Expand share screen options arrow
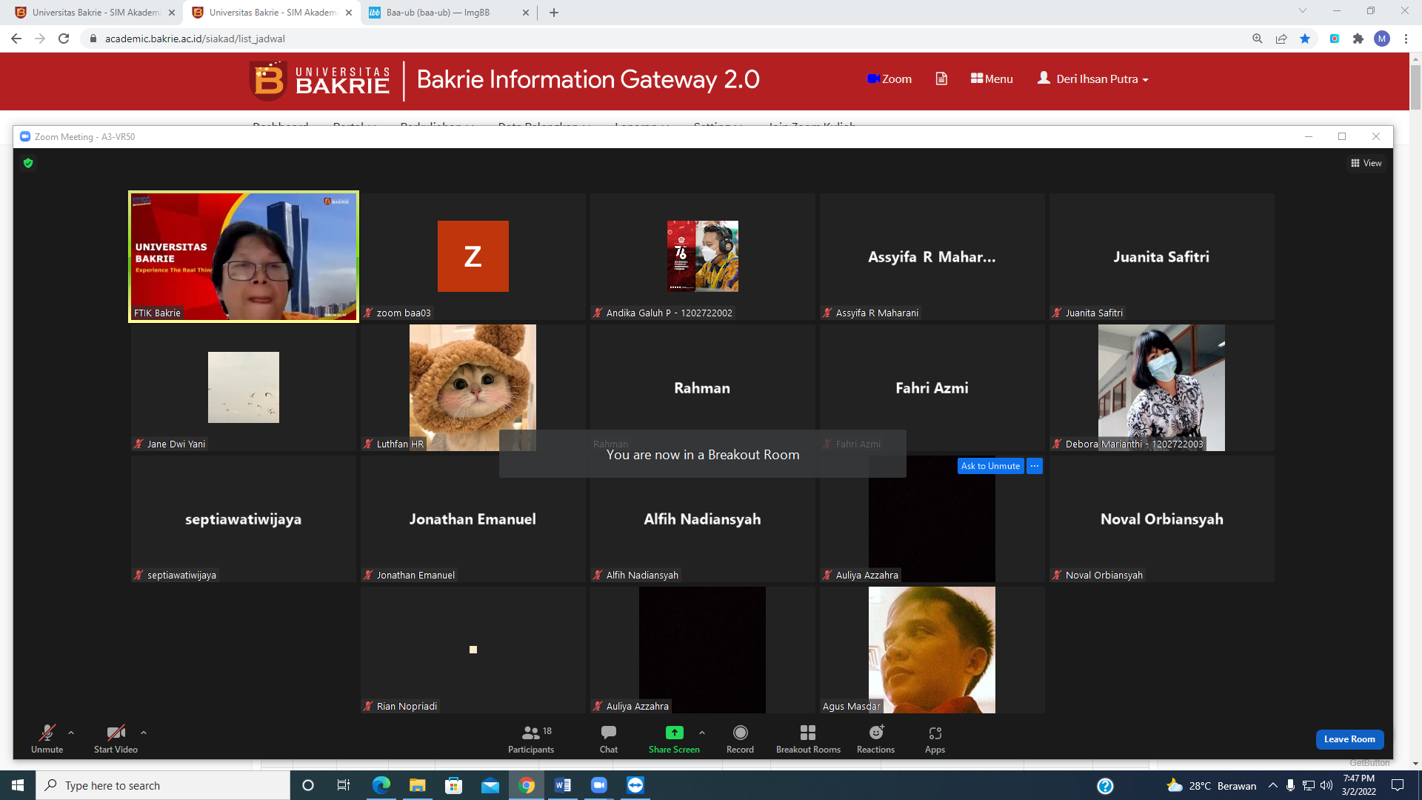This screenshot has height=800, width=1422. coord(702,733)
